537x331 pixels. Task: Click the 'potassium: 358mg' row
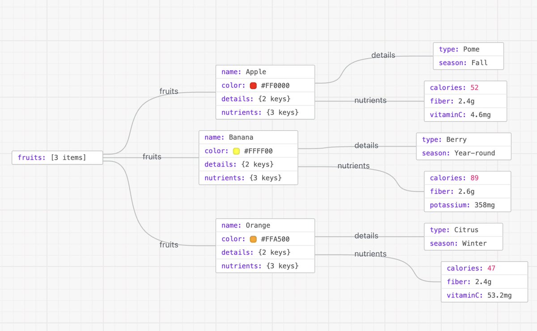click(x=468, y=205)
